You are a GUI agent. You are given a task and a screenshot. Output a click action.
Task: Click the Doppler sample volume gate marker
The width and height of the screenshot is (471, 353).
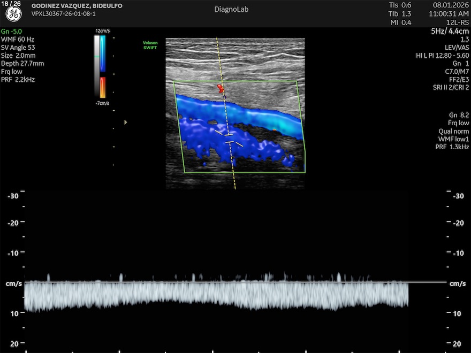tap(229, 139)
